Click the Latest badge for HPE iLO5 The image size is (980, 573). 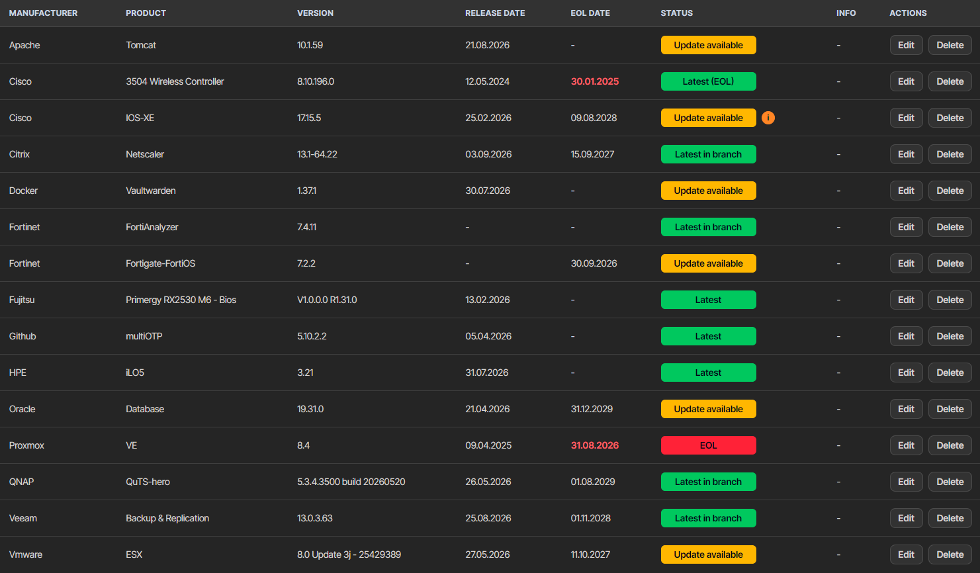[708, 373]
